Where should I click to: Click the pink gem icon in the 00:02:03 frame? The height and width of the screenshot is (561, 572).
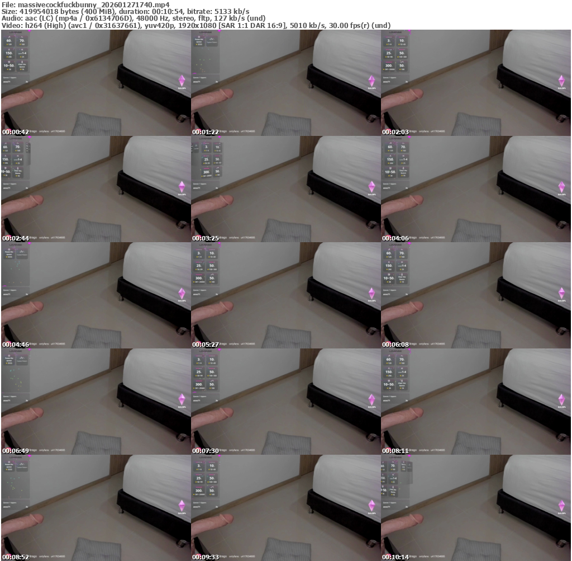[561, 81]
